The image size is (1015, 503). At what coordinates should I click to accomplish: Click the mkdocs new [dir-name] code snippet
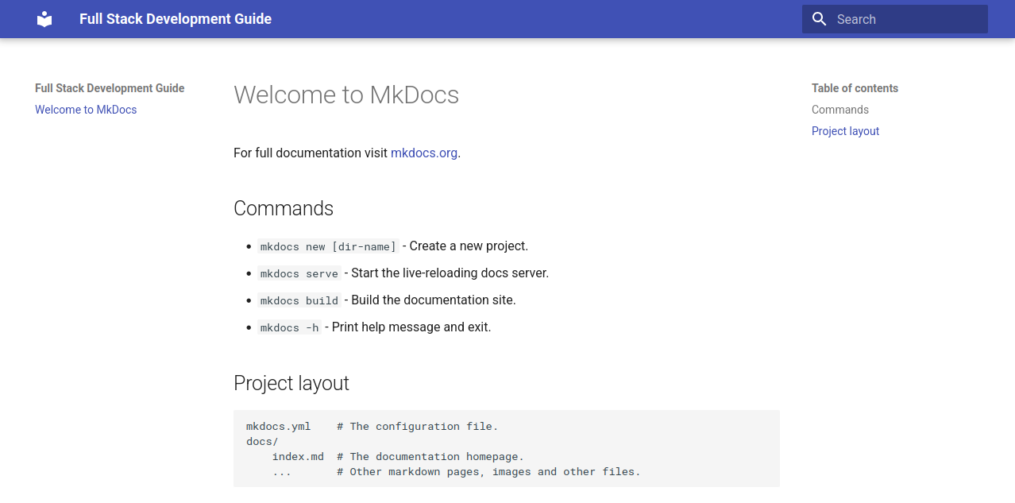[x=328, y=246]
